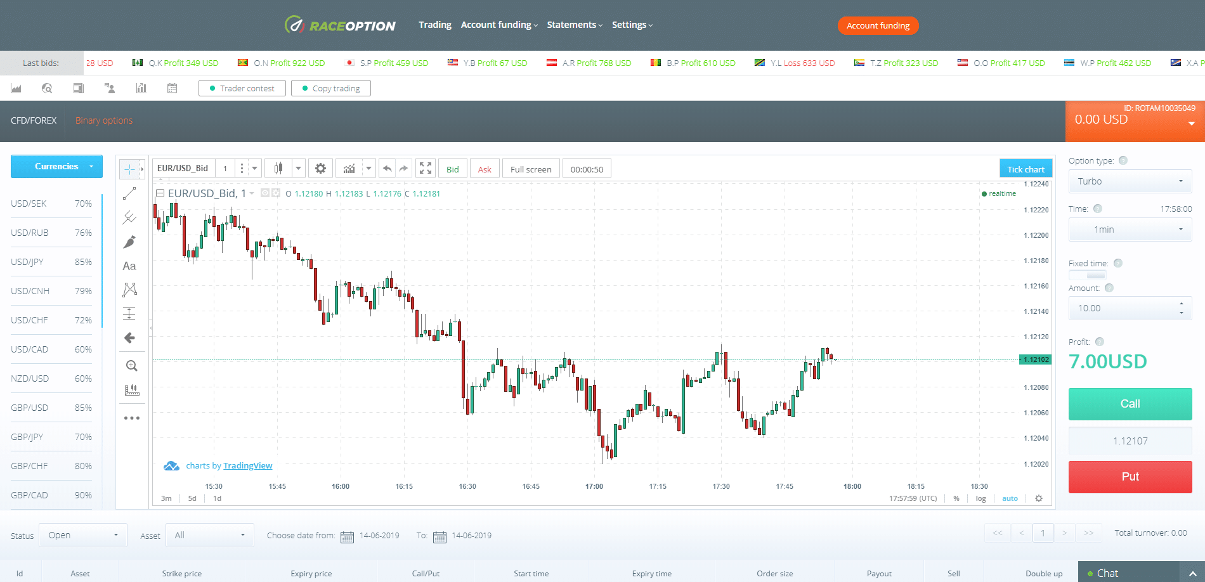Toggle percentage scale on chart
This screenshot has height=582, width=1205.
tap(956, 498)
